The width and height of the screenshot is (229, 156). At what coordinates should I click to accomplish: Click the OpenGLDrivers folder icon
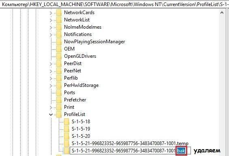(x=59, y=56)
